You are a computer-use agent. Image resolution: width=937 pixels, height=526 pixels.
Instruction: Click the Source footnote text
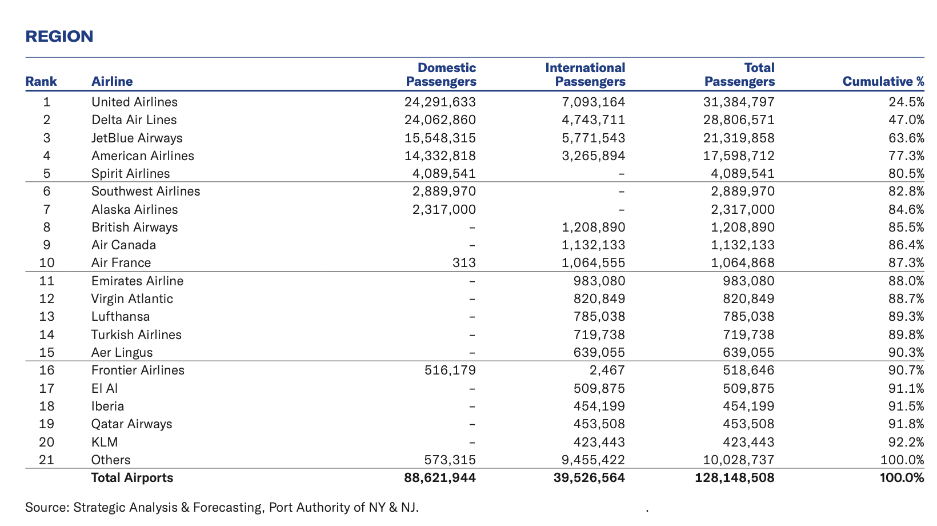click(222, 508)
